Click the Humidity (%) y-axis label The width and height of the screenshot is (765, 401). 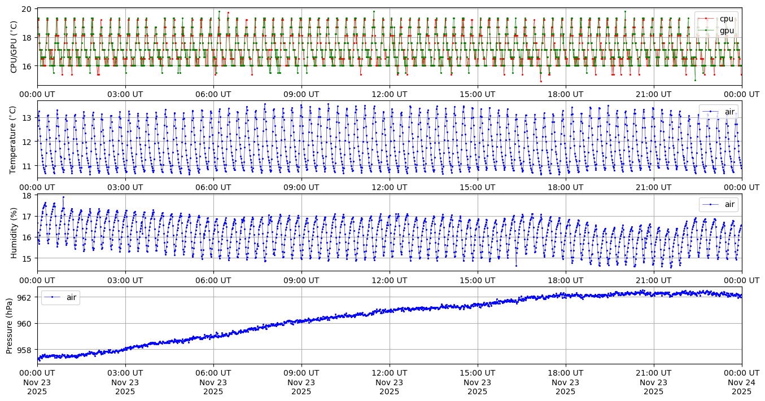[14, 232]
